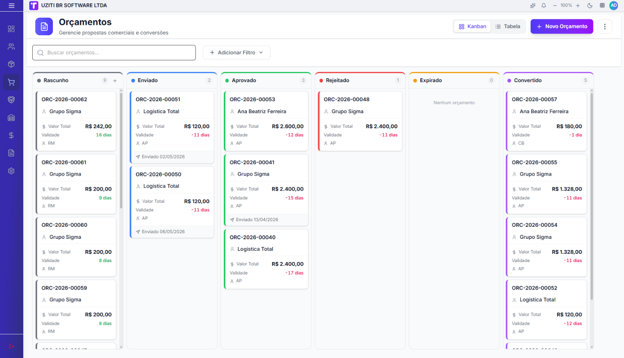Toggle dark mode with the moon icon
624x358 pixels.
point(590,6)
